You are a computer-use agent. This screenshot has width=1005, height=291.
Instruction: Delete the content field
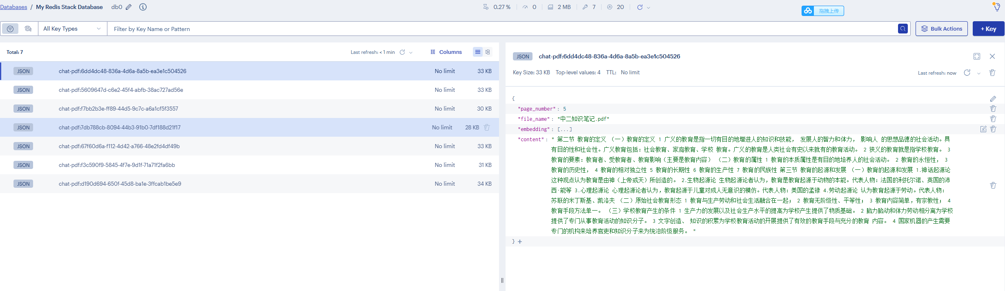993,185
